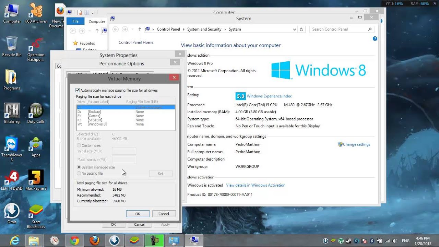
Task: Click OK in Virtual Memory dialog
Action: point(138,214)
